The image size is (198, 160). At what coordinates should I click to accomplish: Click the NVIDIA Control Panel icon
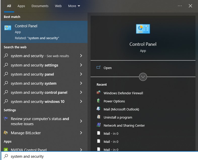pos(6,150)
